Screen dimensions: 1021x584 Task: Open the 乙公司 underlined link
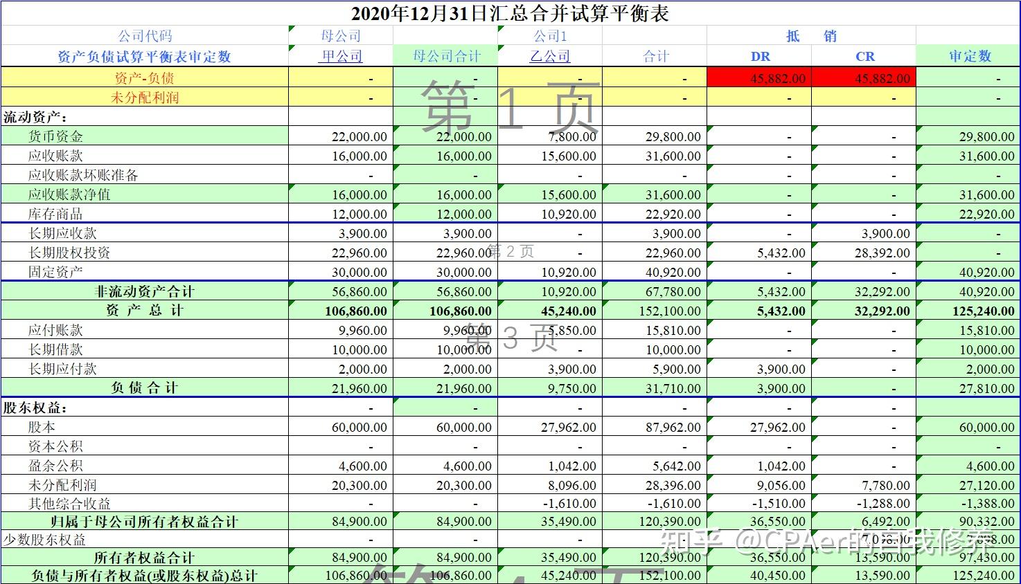click(550, 57)
